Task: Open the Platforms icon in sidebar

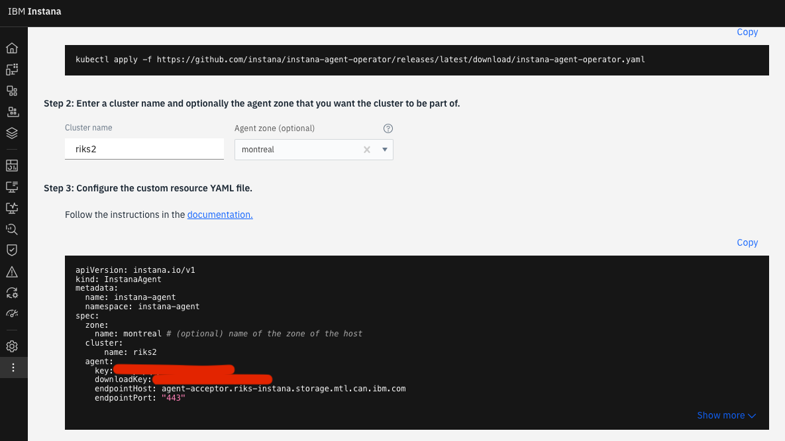Action: (12, 112)
